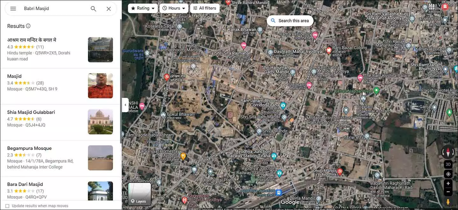Click the Babri Masjid search field

tap(54, 9)
